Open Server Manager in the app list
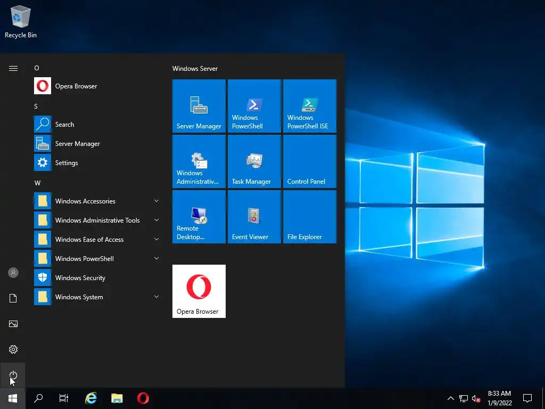 coord(97,144)
